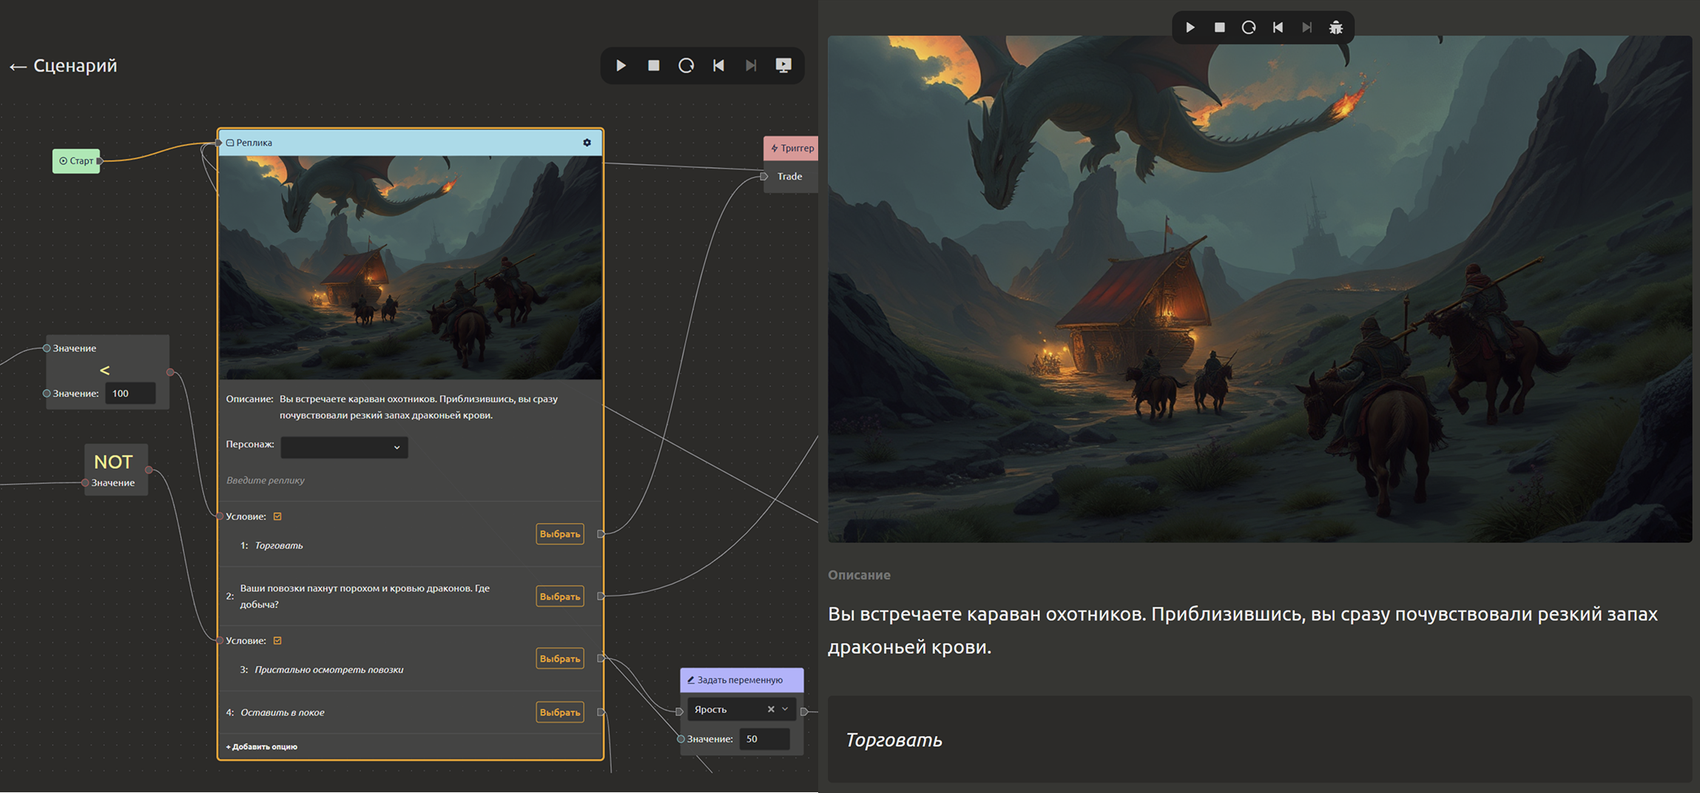
Task: Click play in the scenario editor toolbar
Action: (621, 66)
